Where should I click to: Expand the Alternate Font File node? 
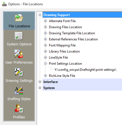point(45,21)
